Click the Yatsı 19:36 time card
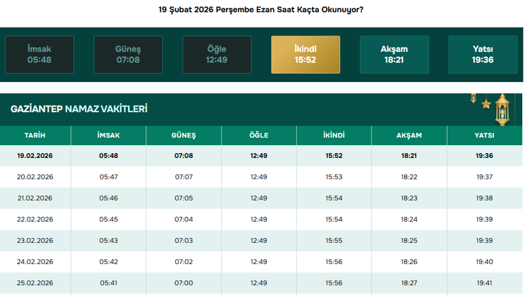527x297 pixels. 483,55
